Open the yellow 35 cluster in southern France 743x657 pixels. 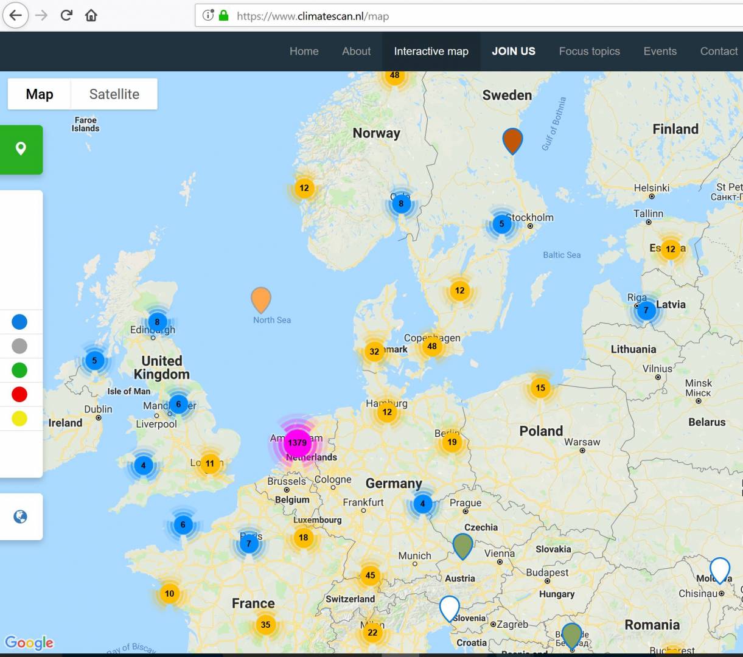pos(265,624)
